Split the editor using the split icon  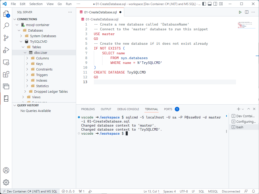[x=246, y=12]
